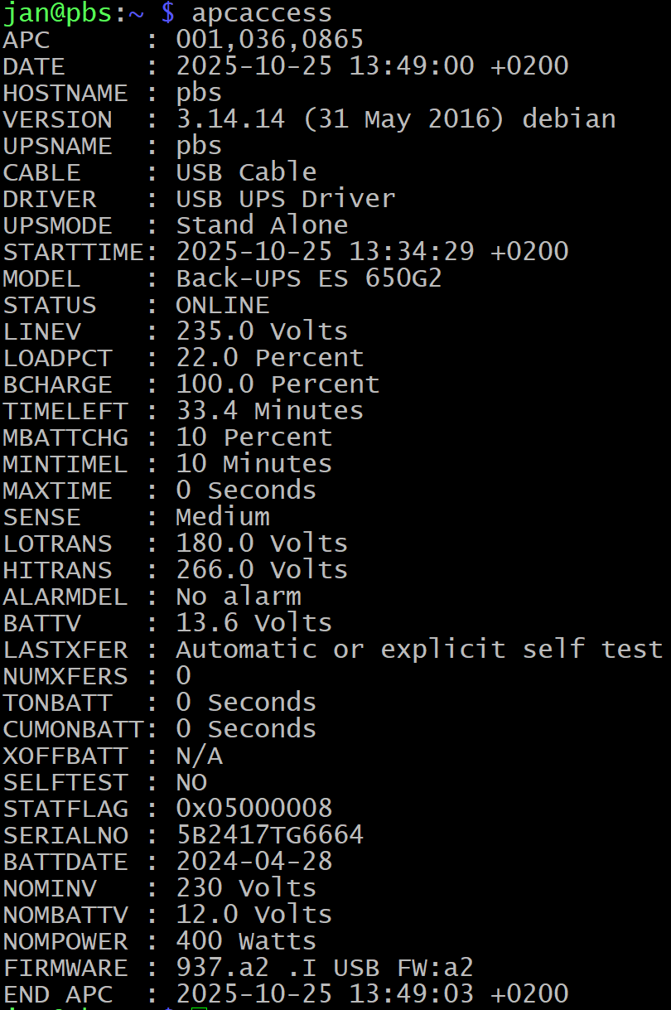Click the version text 3.14.14

pyautogui.click(x=230, y=119)
